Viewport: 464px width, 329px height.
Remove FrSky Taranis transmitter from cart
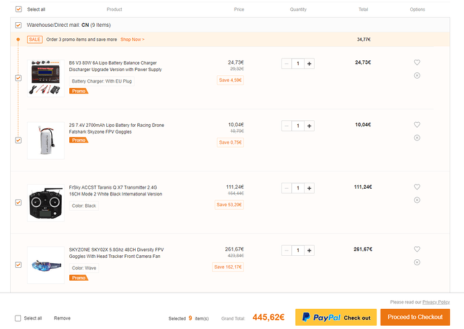(x=417, y=200)
